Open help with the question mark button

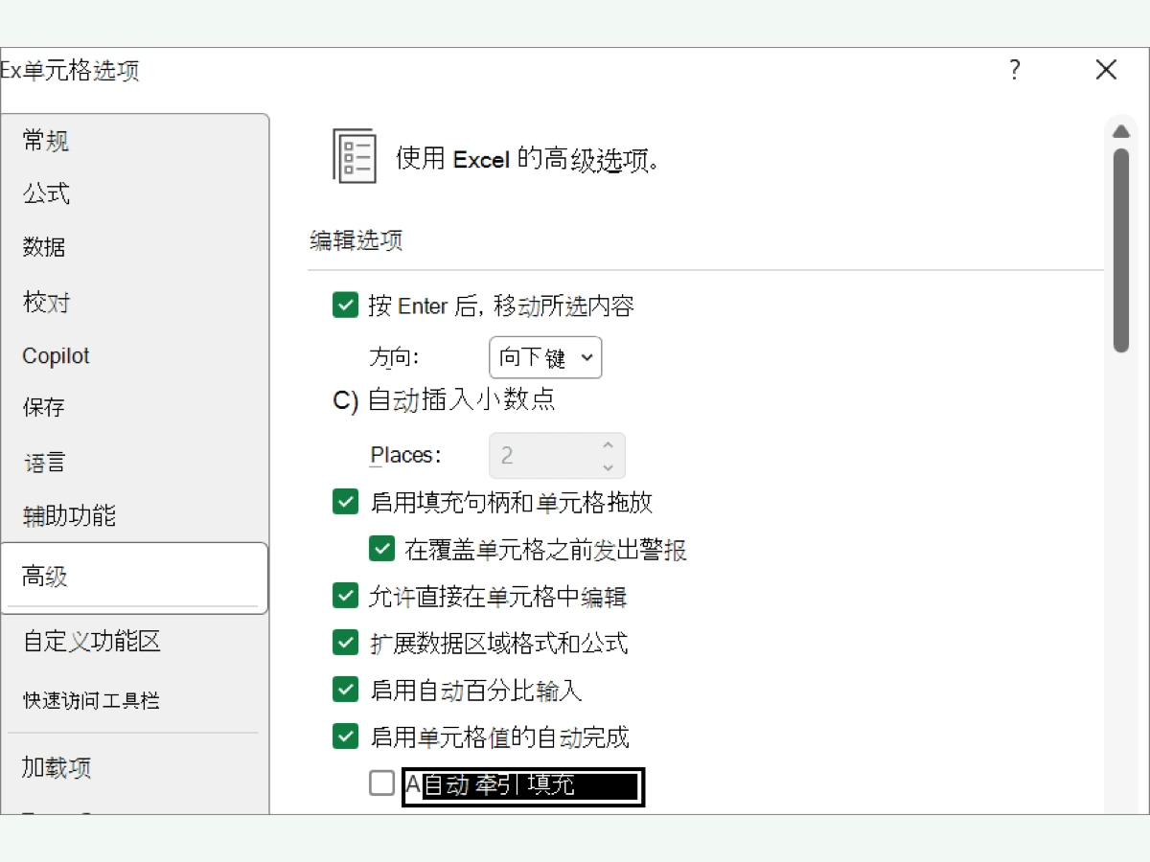[x=1015, y=70]
